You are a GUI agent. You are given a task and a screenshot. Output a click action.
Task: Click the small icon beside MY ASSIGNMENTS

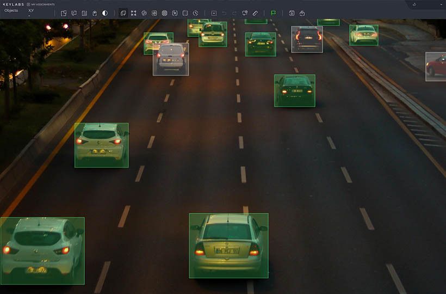point(28,4)
